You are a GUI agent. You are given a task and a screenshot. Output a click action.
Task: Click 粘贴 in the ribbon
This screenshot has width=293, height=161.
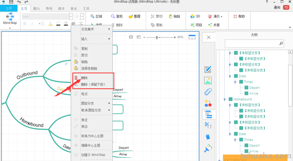(x=174, y=16)
